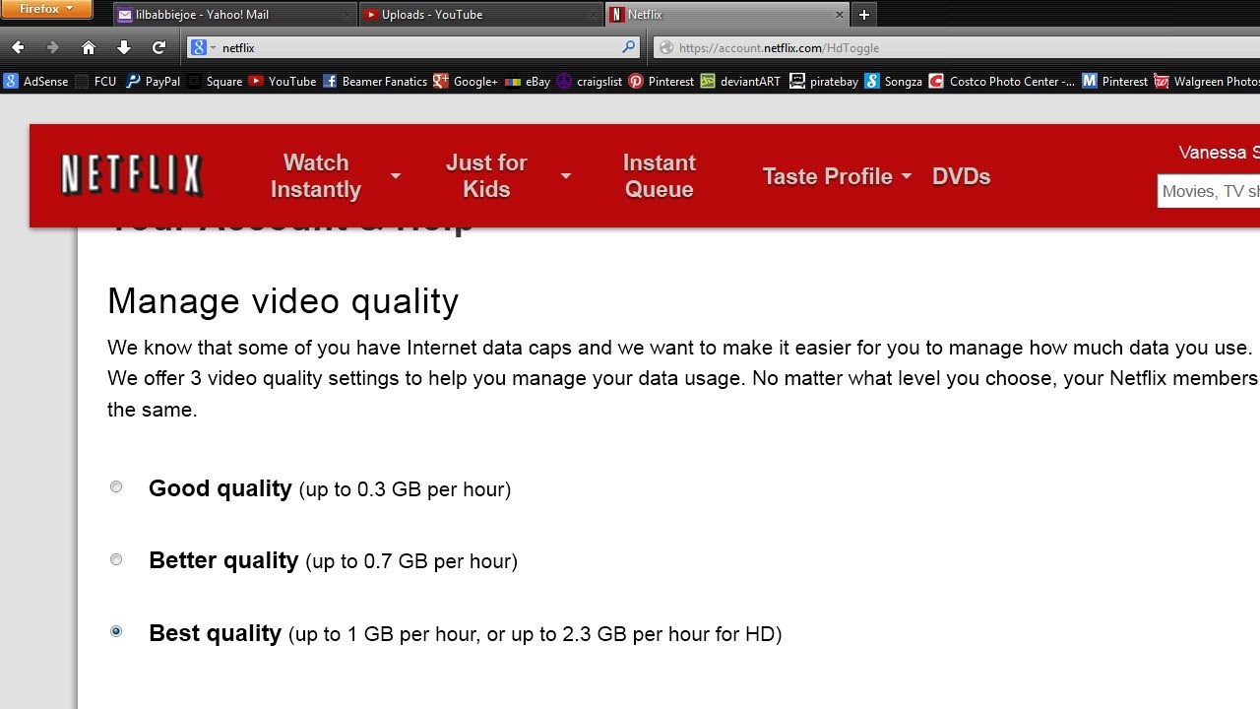
Task: Click the Better quality label text
Action: pos(223,560)
